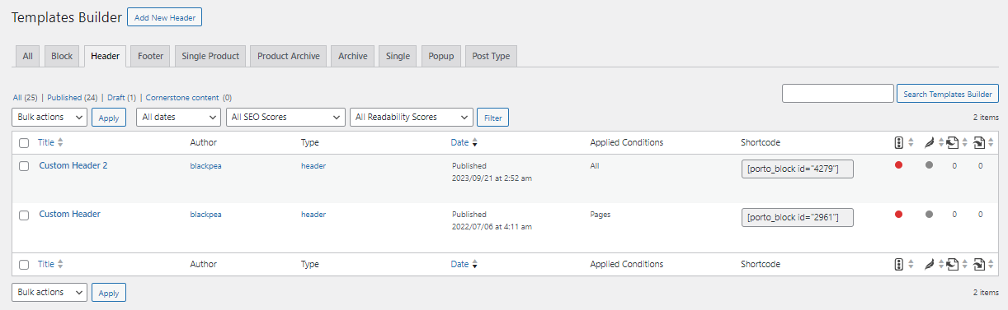Switch to the Footer tab
The height and width of the screenshot is (310, 1008).
tap(151, 56)
